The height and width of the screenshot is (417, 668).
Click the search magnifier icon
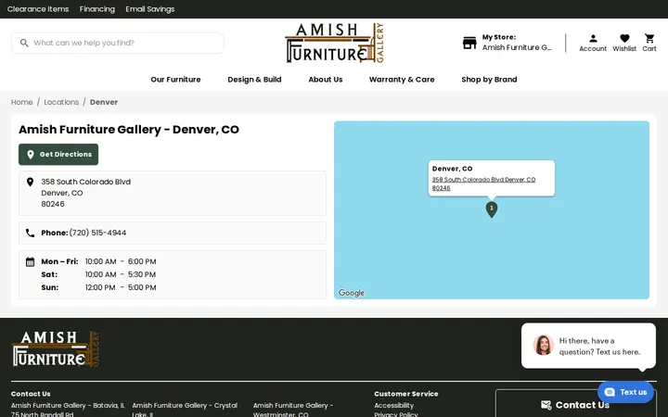click(x=24, y=43)
